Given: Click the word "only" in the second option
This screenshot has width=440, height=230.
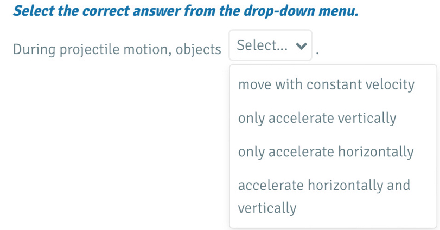Looking at the screenshot, I should click(251, 118).
